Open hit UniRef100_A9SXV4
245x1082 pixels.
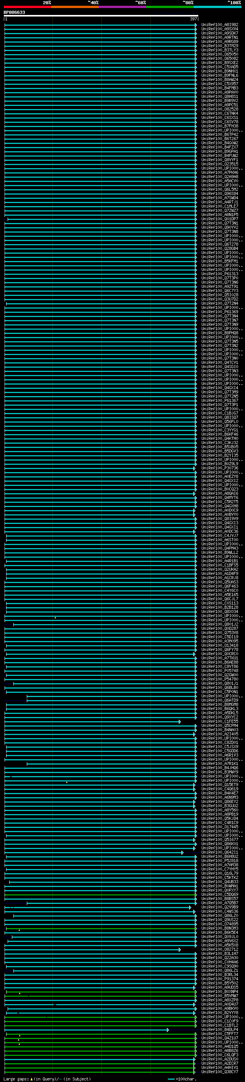220,29
